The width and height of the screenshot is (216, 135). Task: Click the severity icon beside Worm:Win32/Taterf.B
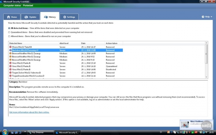pos(10,47)
